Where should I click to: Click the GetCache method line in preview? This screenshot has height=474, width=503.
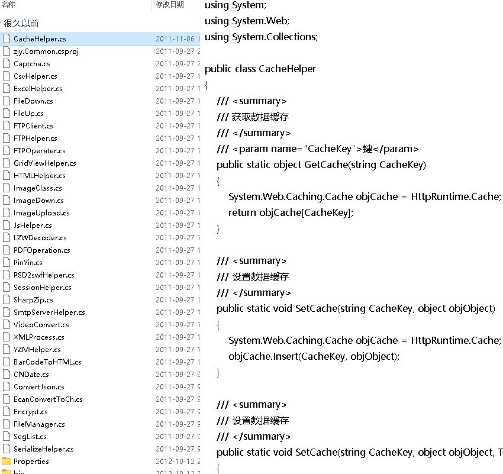tap(321, 165)
